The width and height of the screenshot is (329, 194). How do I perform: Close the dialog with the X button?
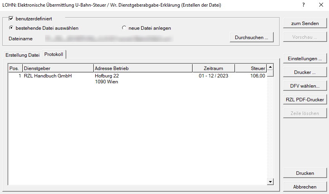pyautogui.click(x=321, y=5)
